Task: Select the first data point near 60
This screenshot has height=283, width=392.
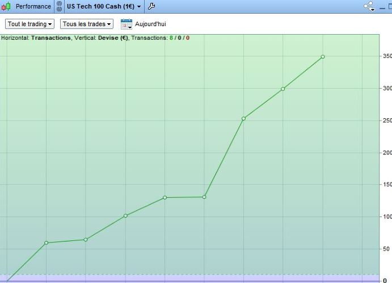Action: (x=47, y=243)
